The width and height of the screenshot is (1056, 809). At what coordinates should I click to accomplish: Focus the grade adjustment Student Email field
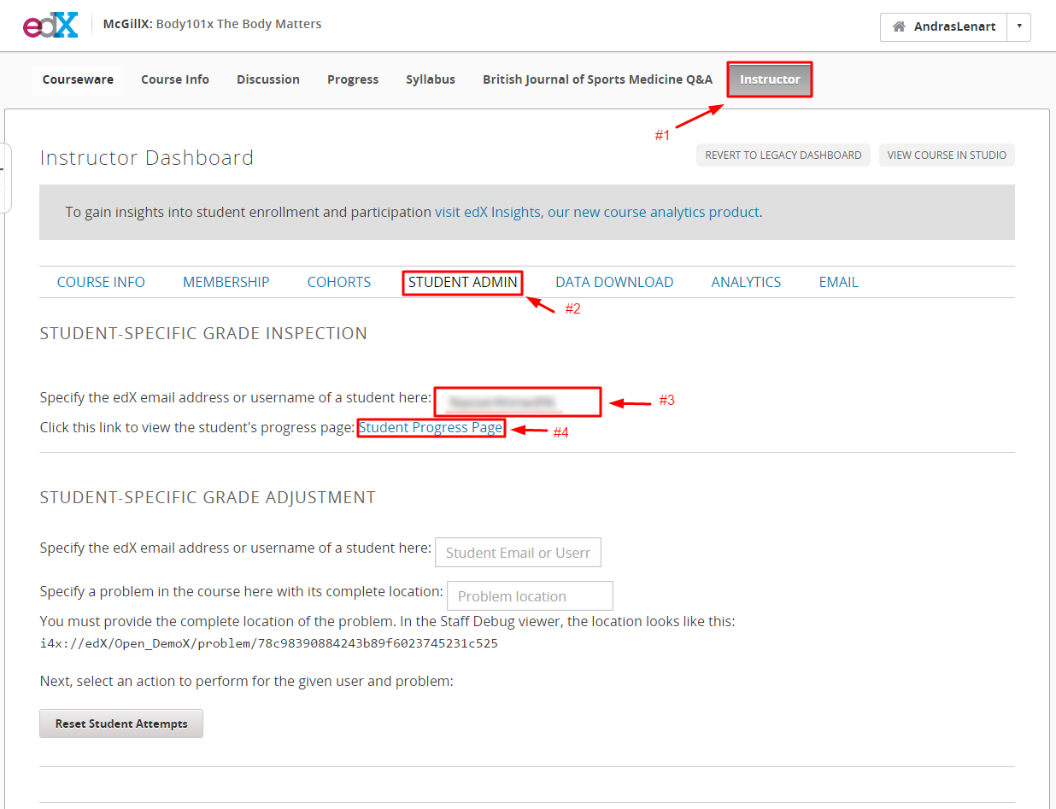[x=519, y=553]
